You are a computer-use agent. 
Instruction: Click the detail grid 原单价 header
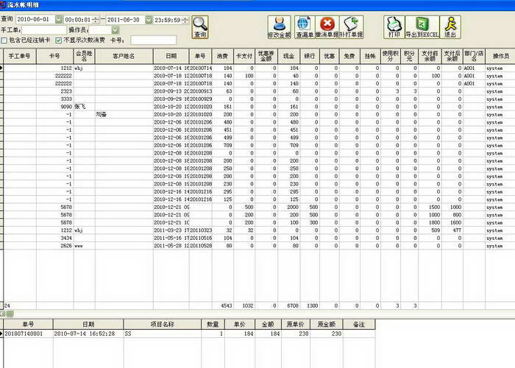[x=295, y=325]
